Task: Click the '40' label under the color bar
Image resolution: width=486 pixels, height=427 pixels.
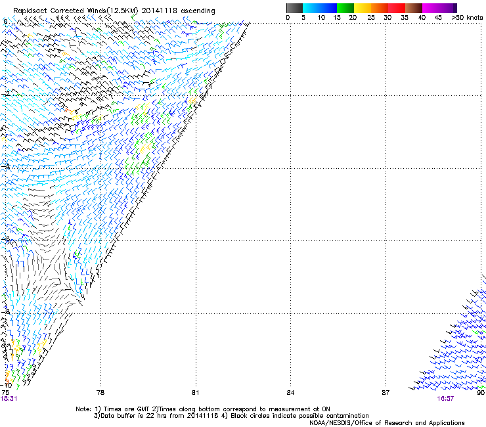Action: [422, 18]
